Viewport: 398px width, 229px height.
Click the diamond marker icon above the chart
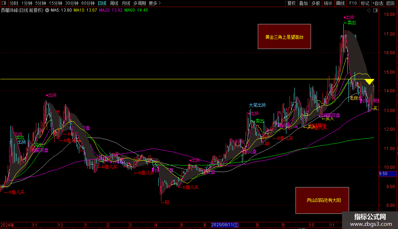369,11
